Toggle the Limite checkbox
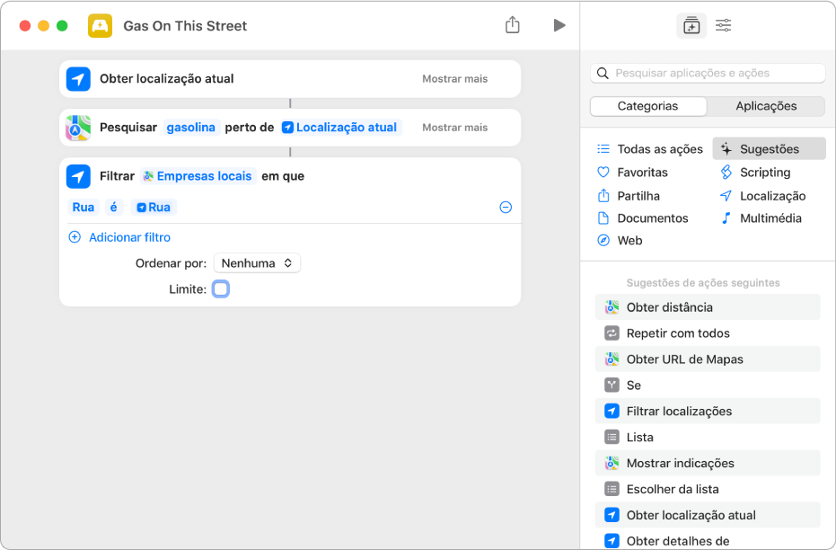This screenshot has height=550, width=836. pos(221,289)
